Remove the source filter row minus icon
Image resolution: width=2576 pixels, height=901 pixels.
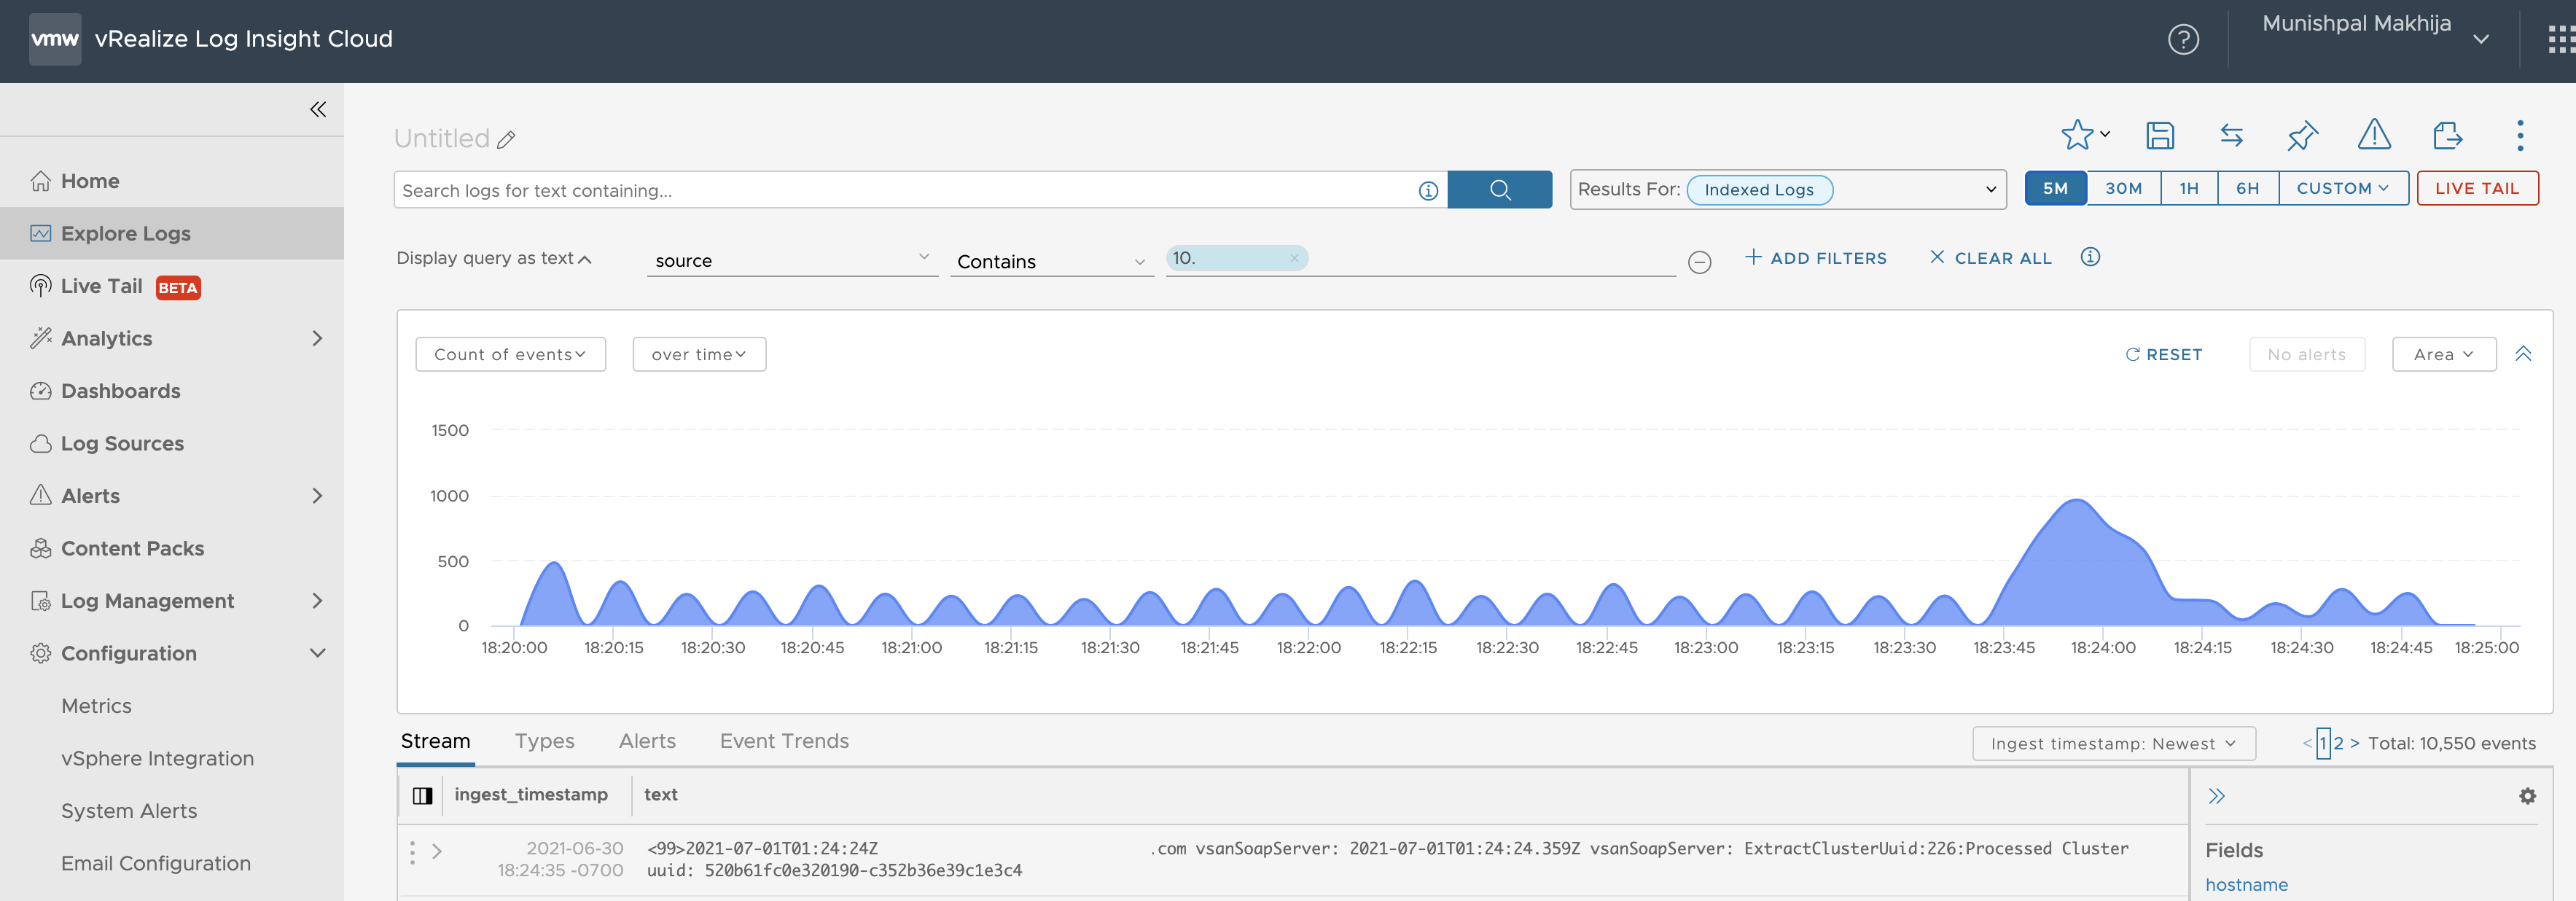(x=1699, y=262)
